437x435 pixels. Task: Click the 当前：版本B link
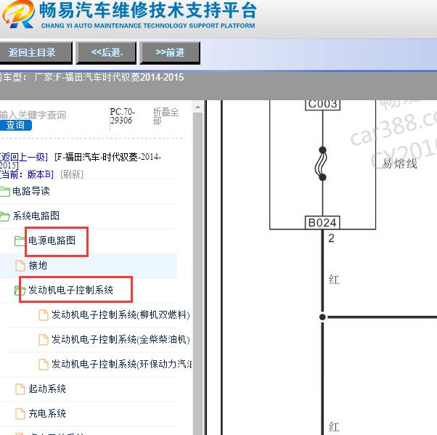coord(27,174)
